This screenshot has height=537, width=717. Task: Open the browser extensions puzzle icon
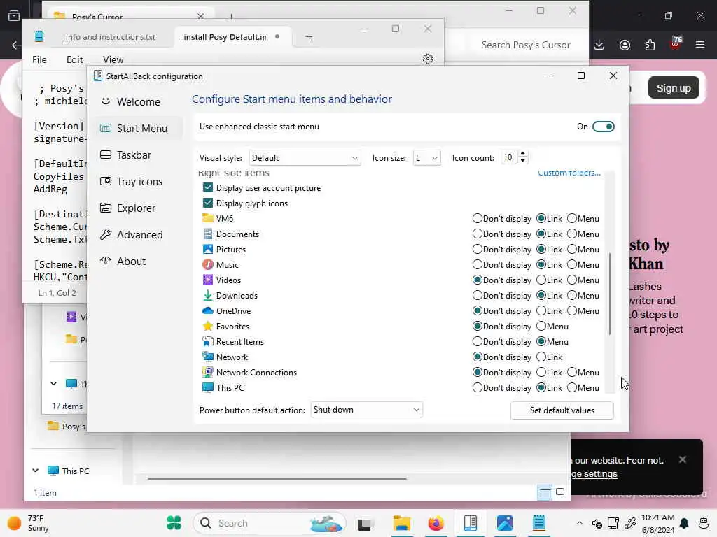point(650,45)
